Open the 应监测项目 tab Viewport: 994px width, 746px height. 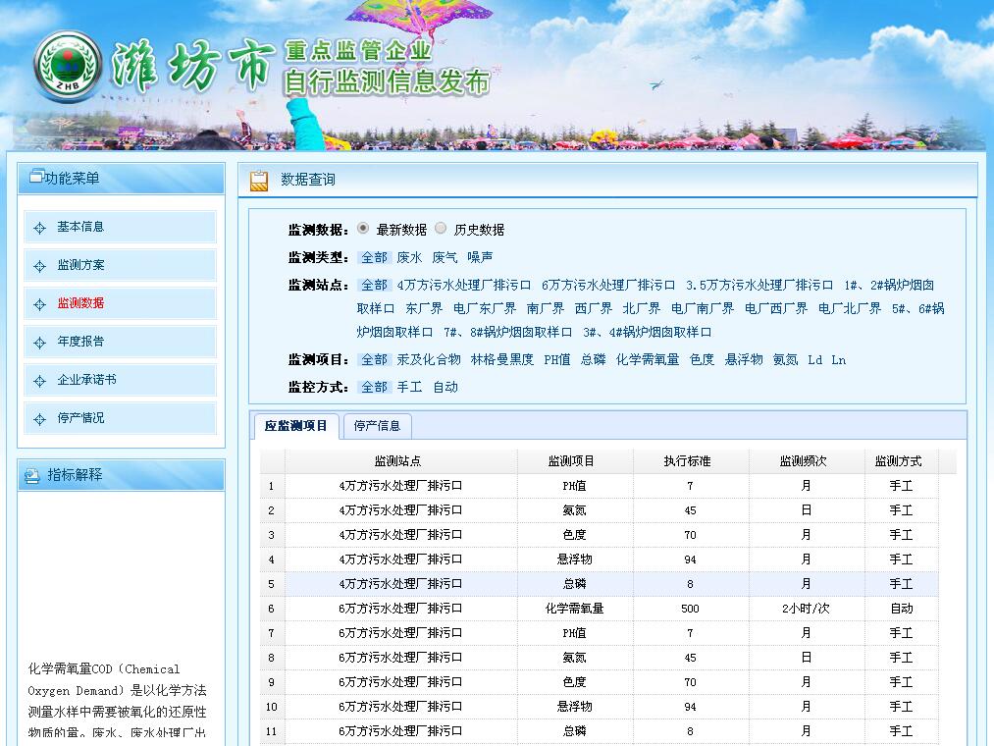pos(296,426)
